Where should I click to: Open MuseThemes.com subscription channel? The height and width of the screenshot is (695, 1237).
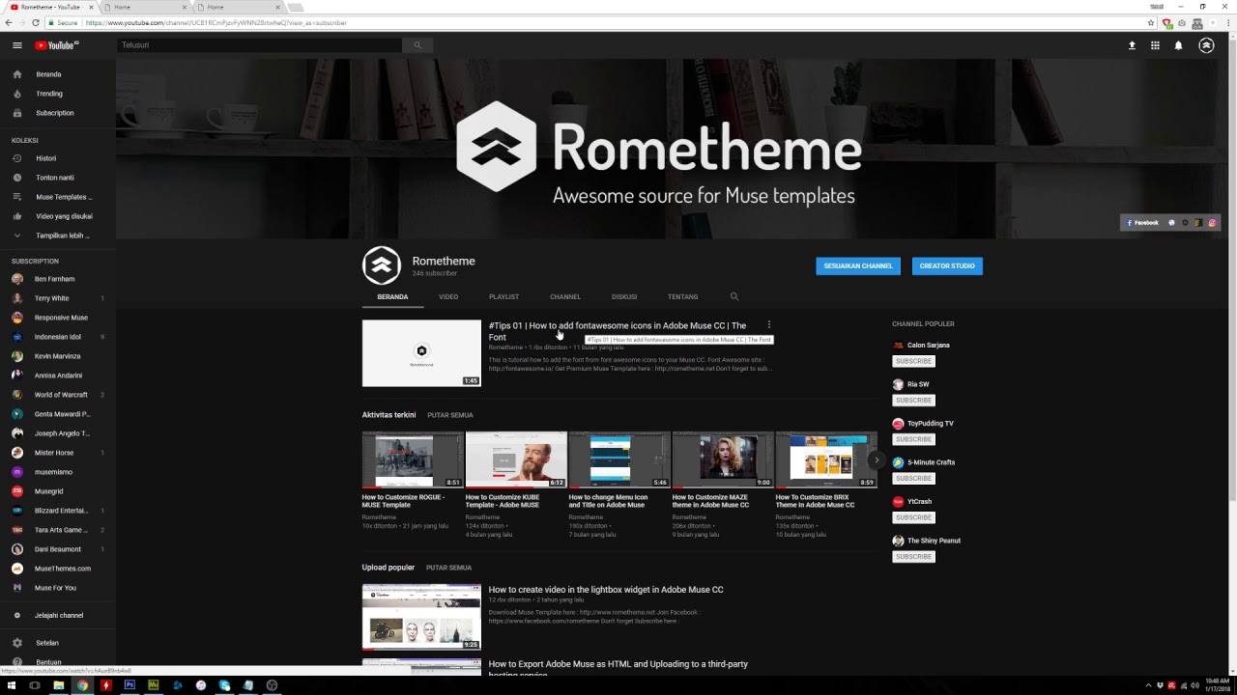(x=58, y=569)
